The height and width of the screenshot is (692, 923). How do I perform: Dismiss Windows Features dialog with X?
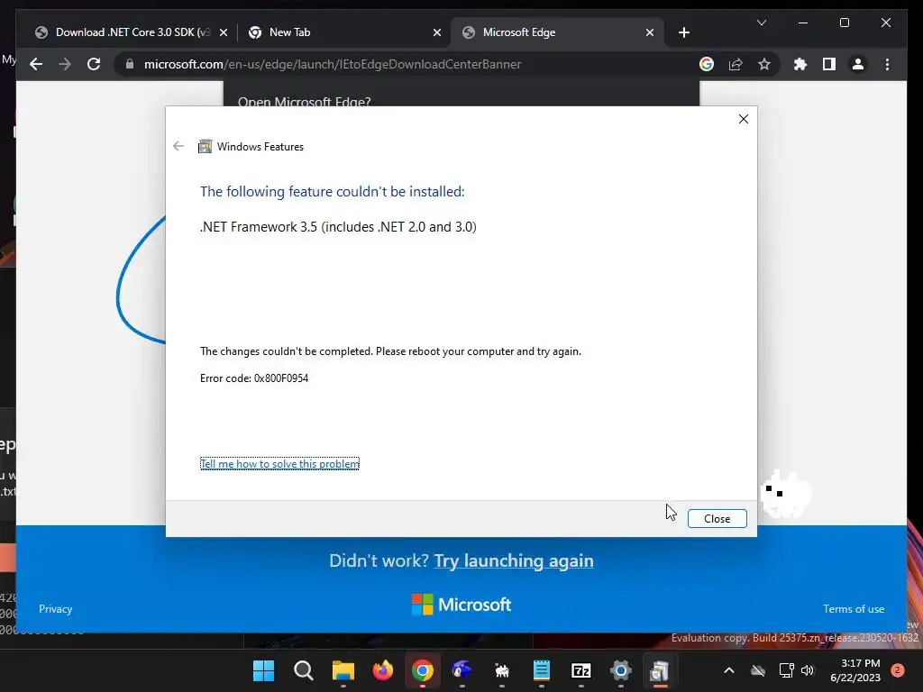(743, 119)
